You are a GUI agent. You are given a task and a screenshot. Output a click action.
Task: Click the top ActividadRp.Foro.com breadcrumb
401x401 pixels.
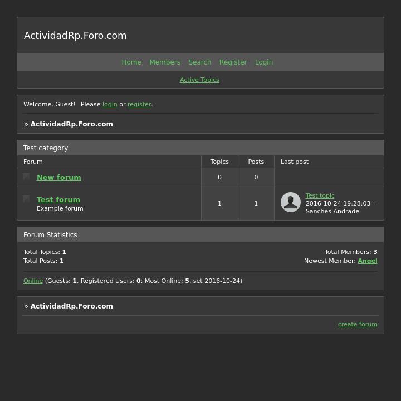(x=72, y=124)
